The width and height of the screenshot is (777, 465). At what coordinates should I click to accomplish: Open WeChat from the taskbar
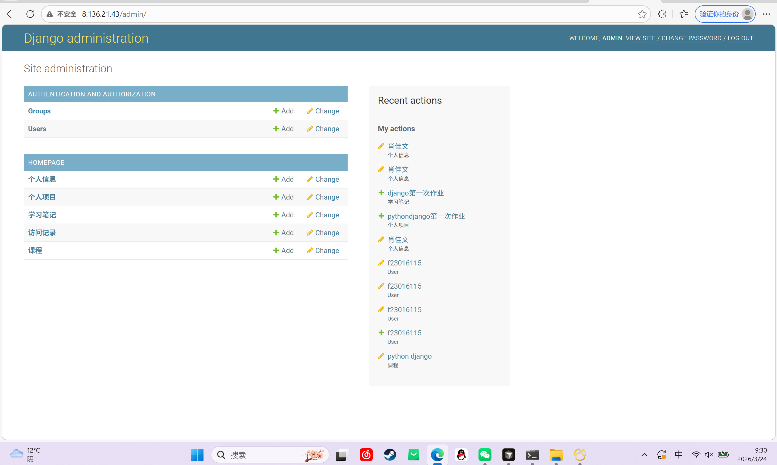coord(485,455)
